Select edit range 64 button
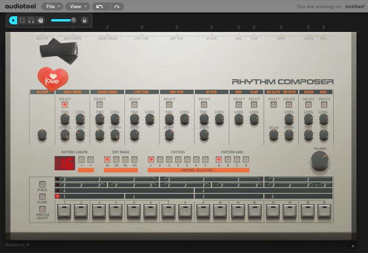 (134, 159)
